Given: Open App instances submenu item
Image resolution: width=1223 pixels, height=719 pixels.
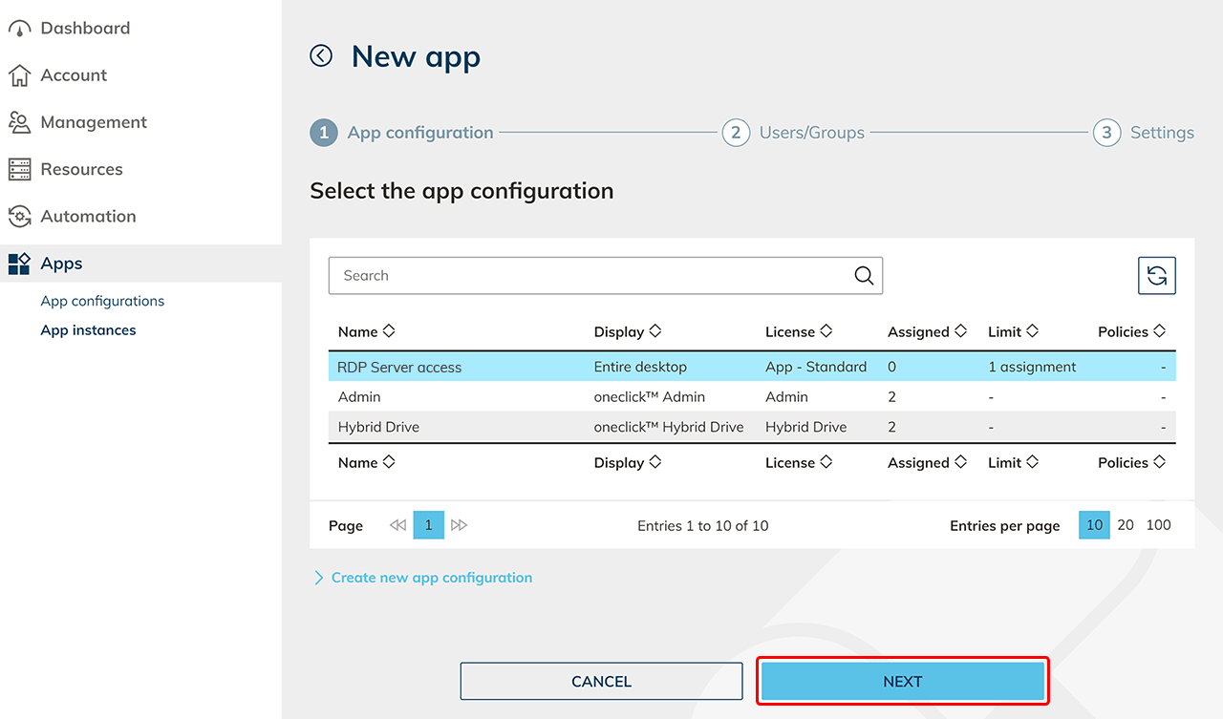Looking at the screenshot, I should click(x=88, y=330).
